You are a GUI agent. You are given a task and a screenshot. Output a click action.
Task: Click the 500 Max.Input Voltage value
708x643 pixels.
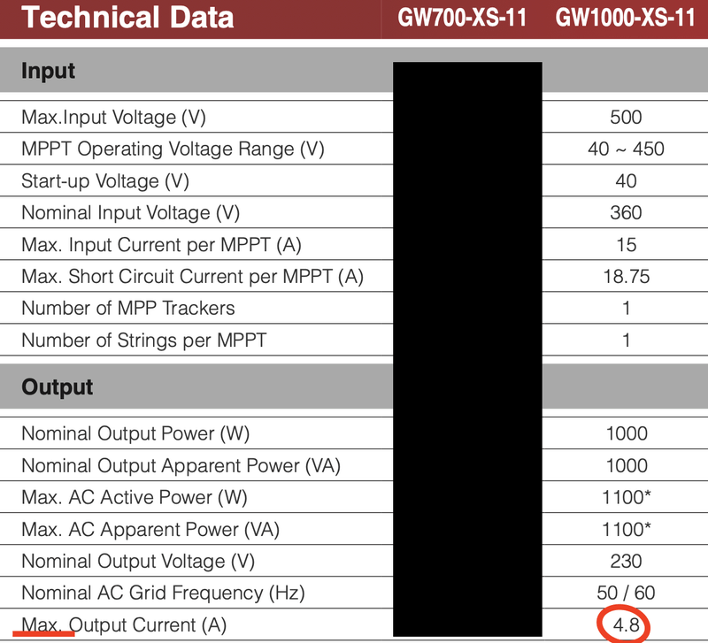(x=626, y=118)
